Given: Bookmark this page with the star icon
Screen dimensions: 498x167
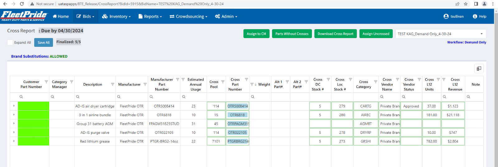Looking at the screenshot, I should click(x=466, y=4).
